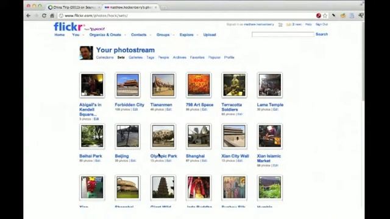Click the blue page extension icon
Viewport: 390px width, 219px height.
pyautogui.click(x=352, y=16)
